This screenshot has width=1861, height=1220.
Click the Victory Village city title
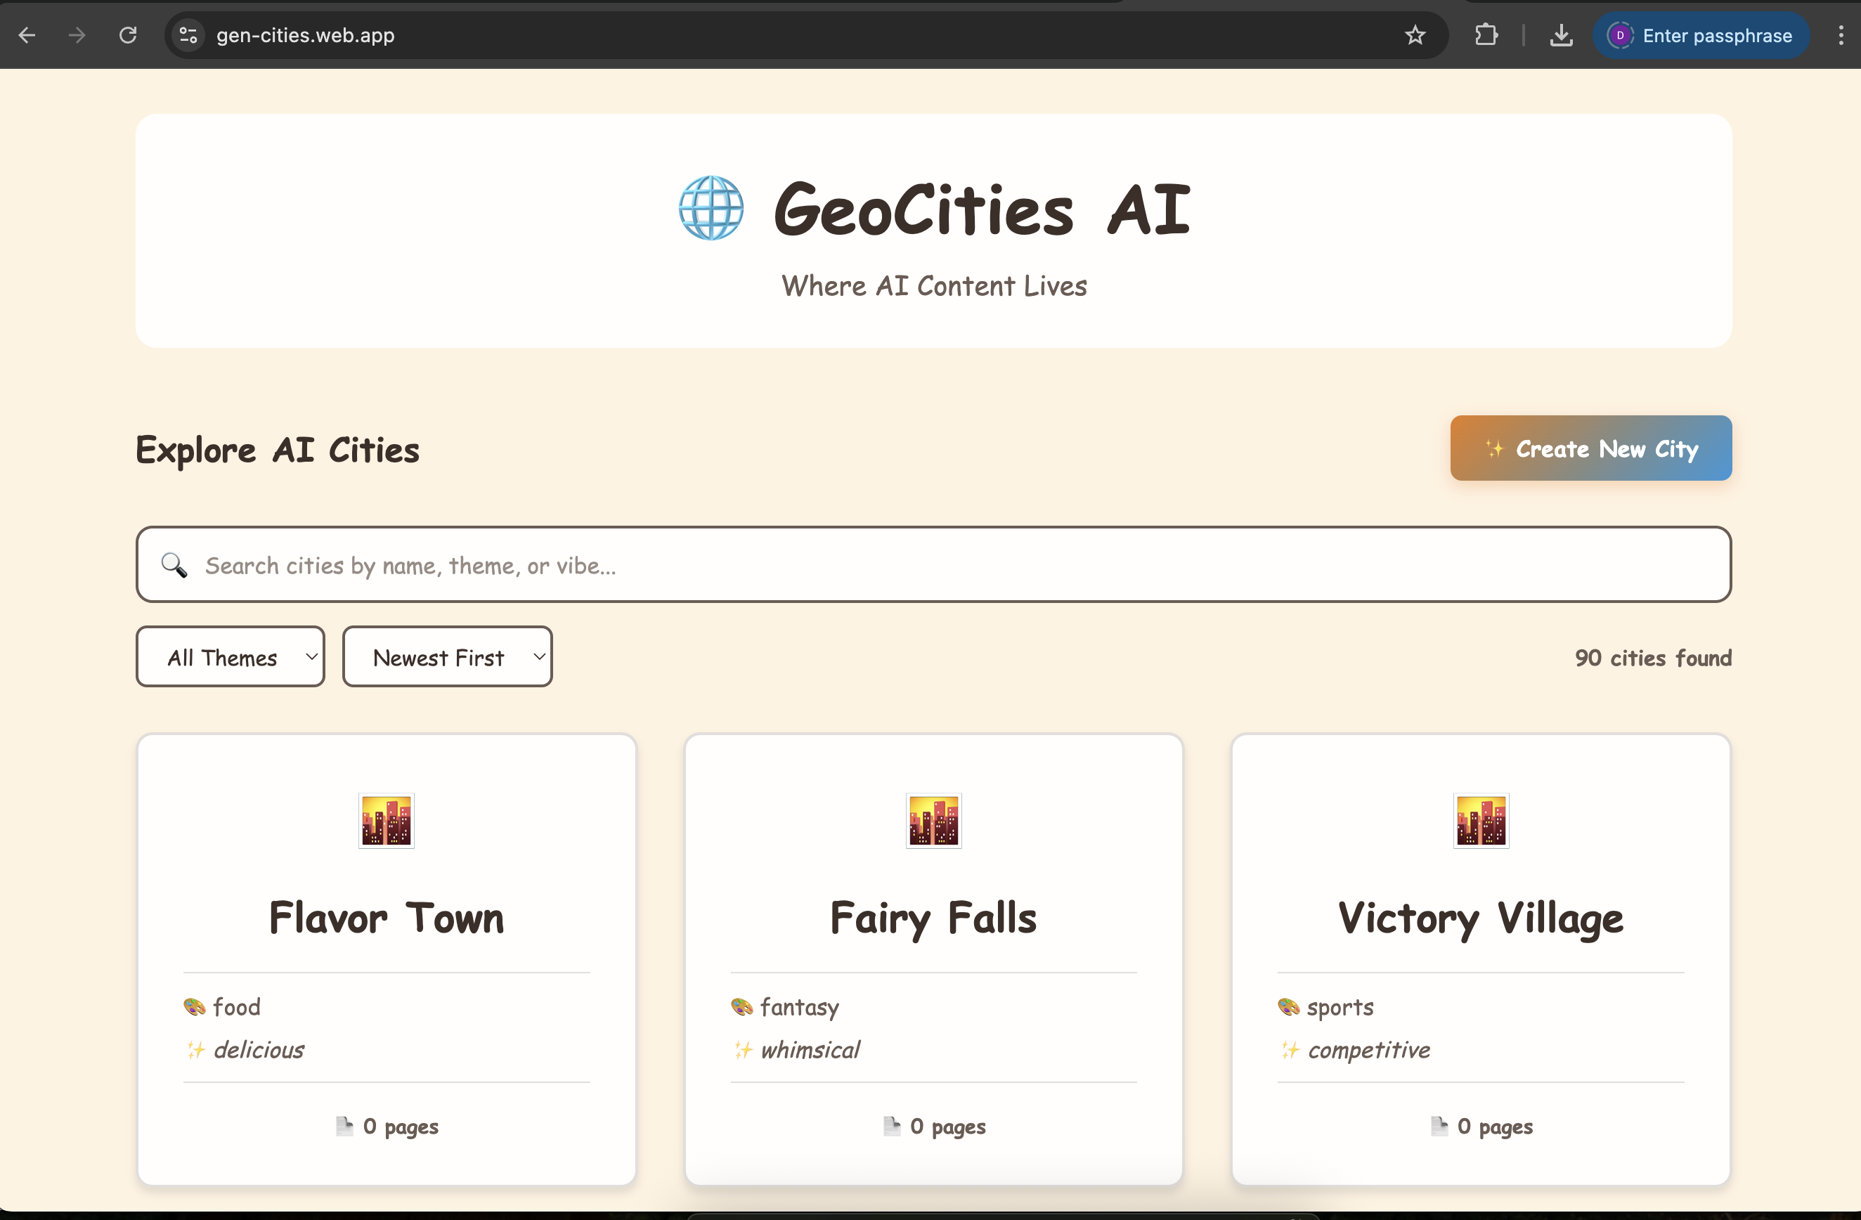1480,918
